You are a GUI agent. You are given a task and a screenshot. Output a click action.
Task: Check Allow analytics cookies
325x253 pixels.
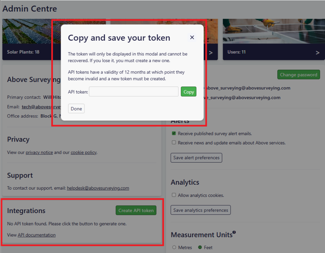coord(174,195)
